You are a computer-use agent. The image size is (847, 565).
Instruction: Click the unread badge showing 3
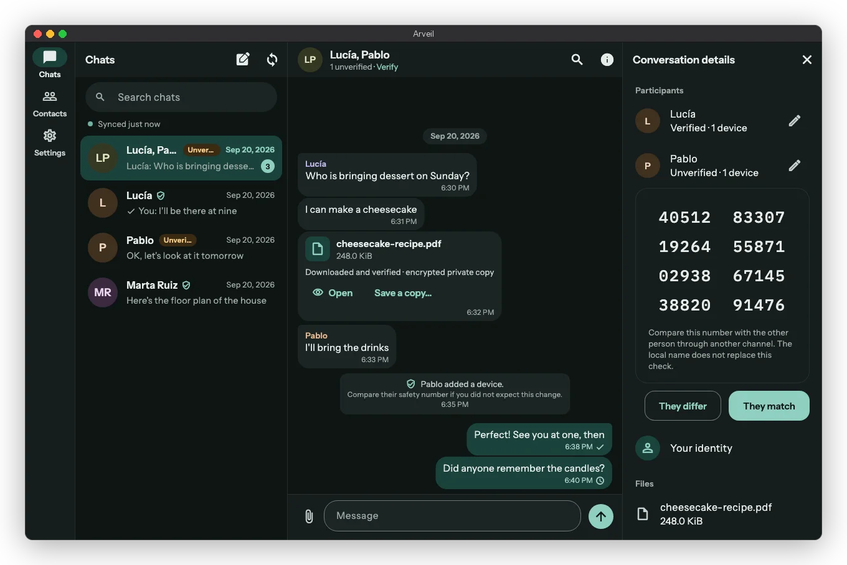pos(268,166)
